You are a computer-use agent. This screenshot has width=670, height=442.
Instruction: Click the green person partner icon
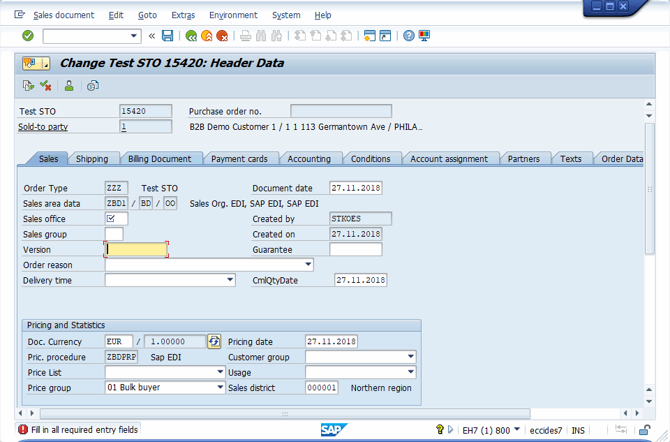tap(69, 86)
